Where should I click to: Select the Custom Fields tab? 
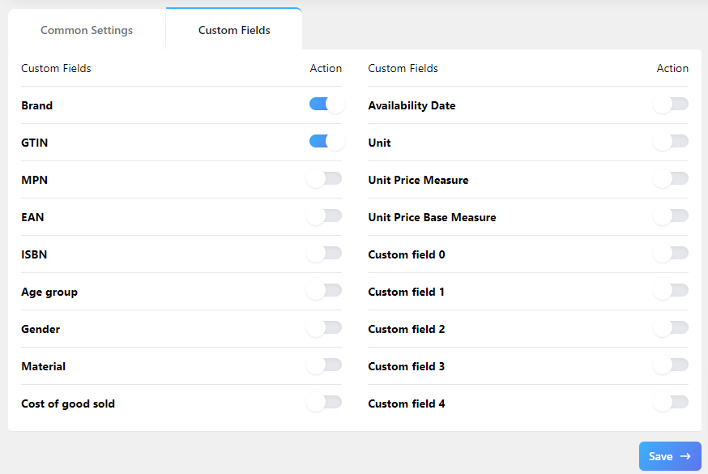pos(234,30)
